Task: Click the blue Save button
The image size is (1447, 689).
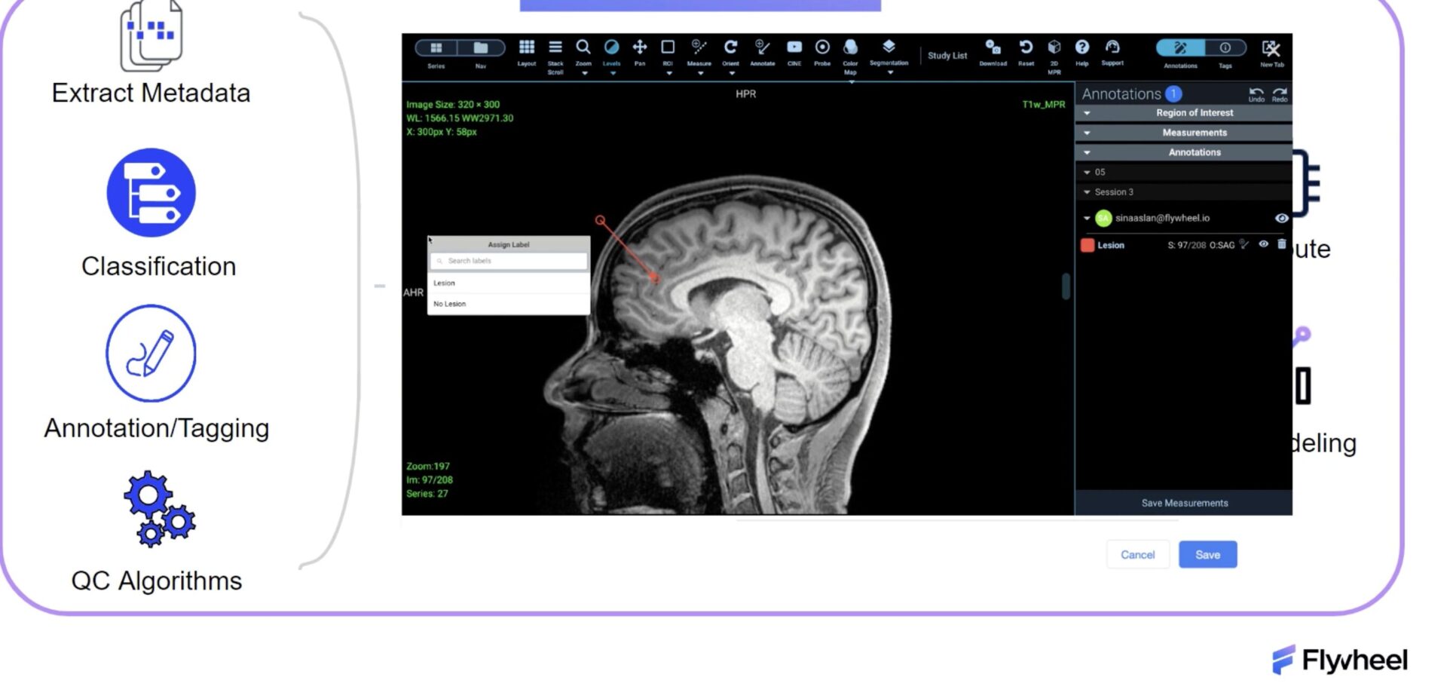Action: [1207, 555]
